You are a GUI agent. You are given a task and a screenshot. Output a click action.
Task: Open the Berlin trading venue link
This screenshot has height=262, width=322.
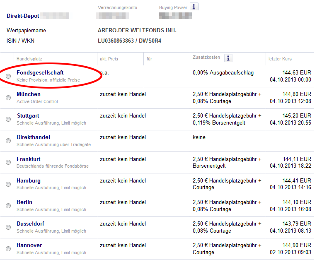pos(24,202)
